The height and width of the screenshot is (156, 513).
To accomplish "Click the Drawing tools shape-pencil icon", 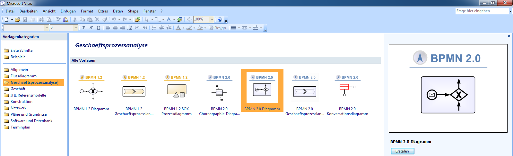I will pyautogui.click(x=180, y=19).
